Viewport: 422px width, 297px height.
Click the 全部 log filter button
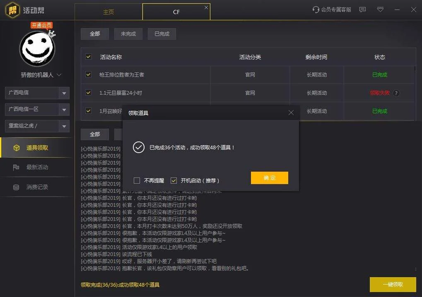(x=95, y=134)
